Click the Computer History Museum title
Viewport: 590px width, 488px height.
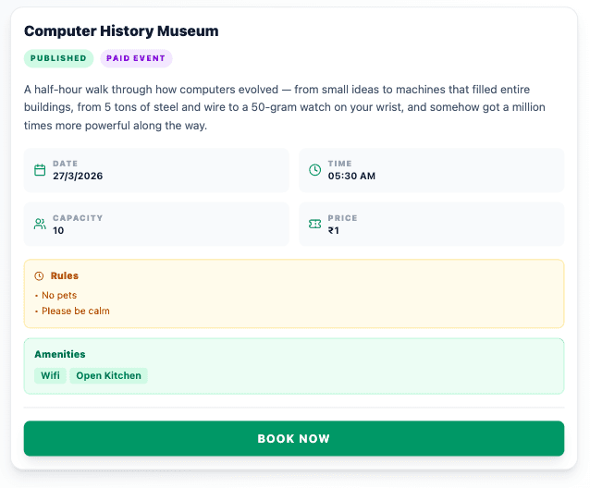[121, 31]
